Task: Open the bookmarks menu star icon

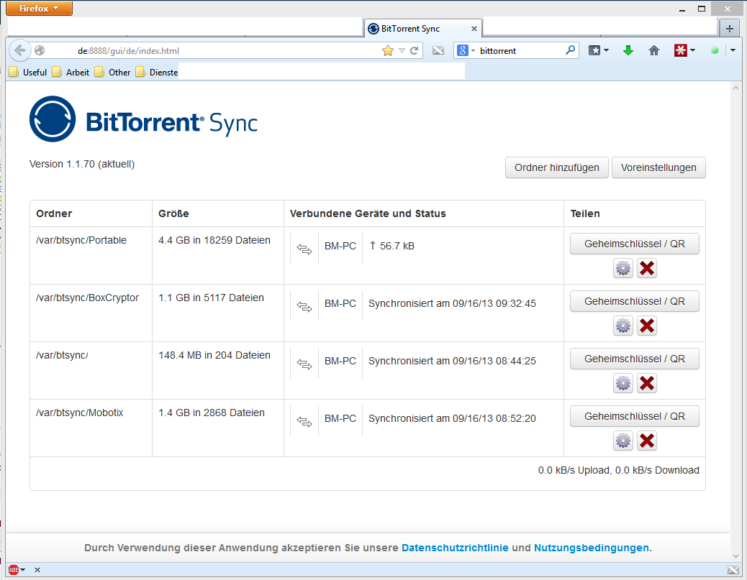Action: click(594, 50)
